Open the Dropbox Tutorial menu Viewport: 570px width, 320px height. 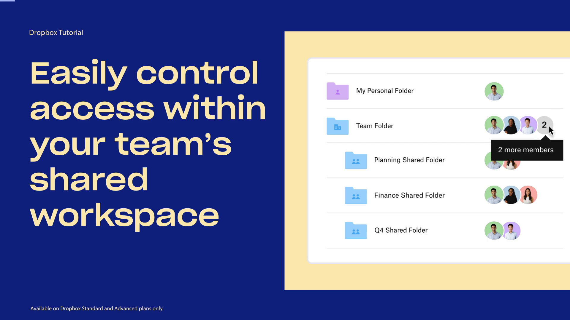56,32
